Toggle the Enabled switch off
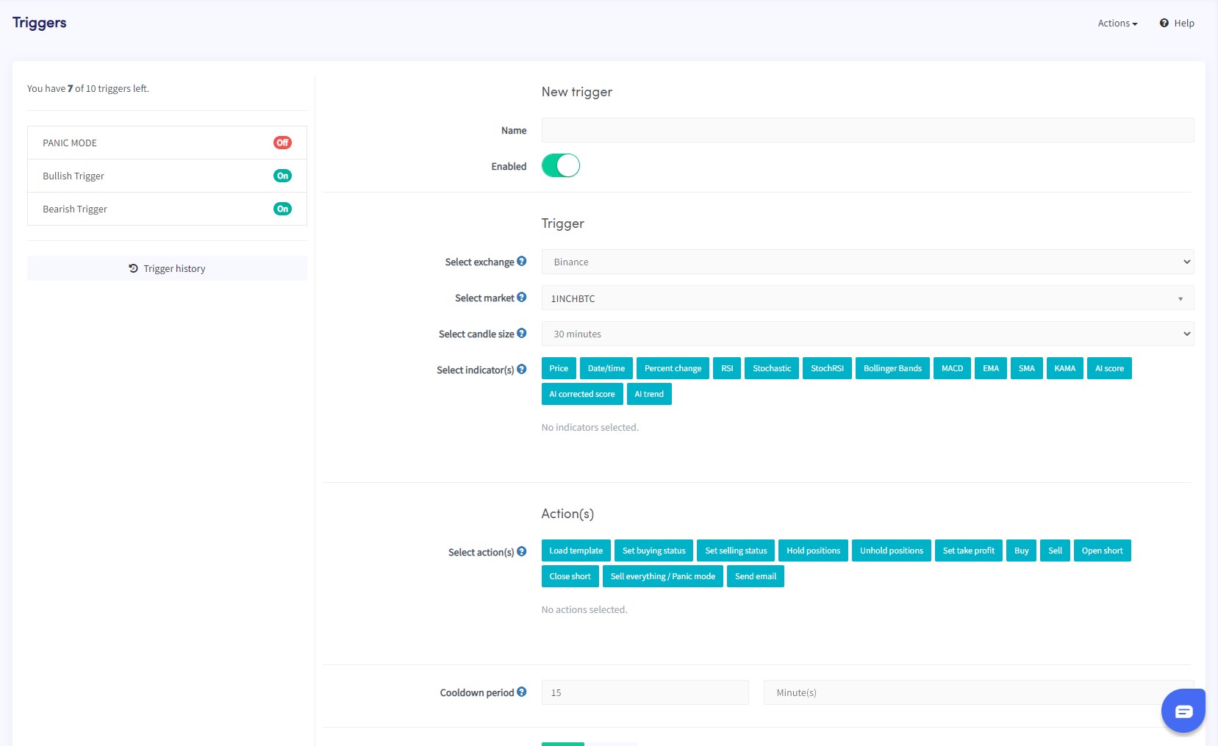Screen dimensions: 1218x746 point(561,166)
